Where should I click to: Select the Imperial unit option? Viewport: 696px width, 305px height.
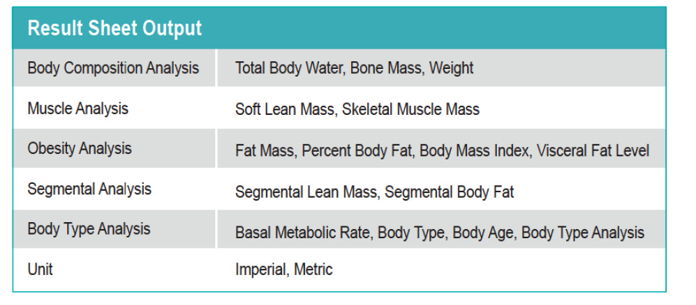click(x=260, y=269)
